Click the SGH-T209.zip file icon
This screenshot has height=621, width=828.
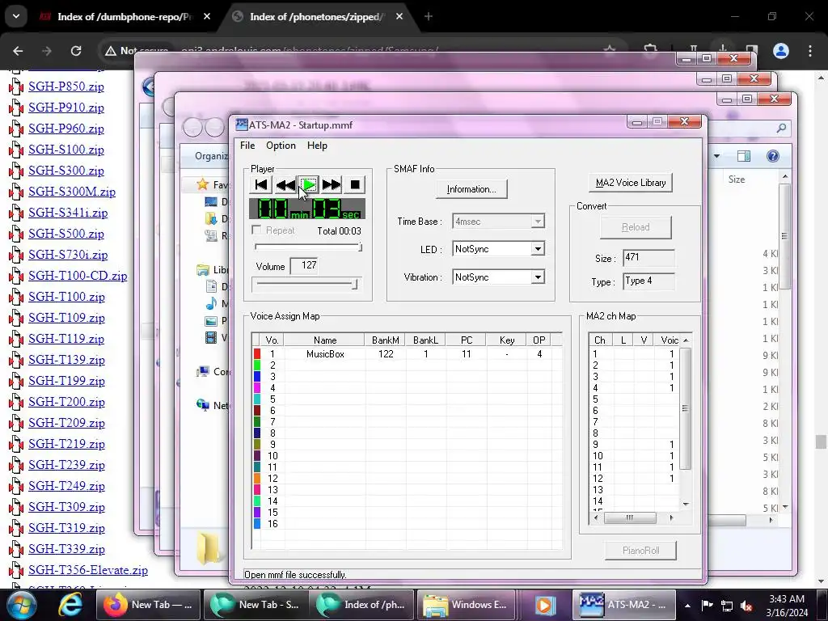[16, 424]
